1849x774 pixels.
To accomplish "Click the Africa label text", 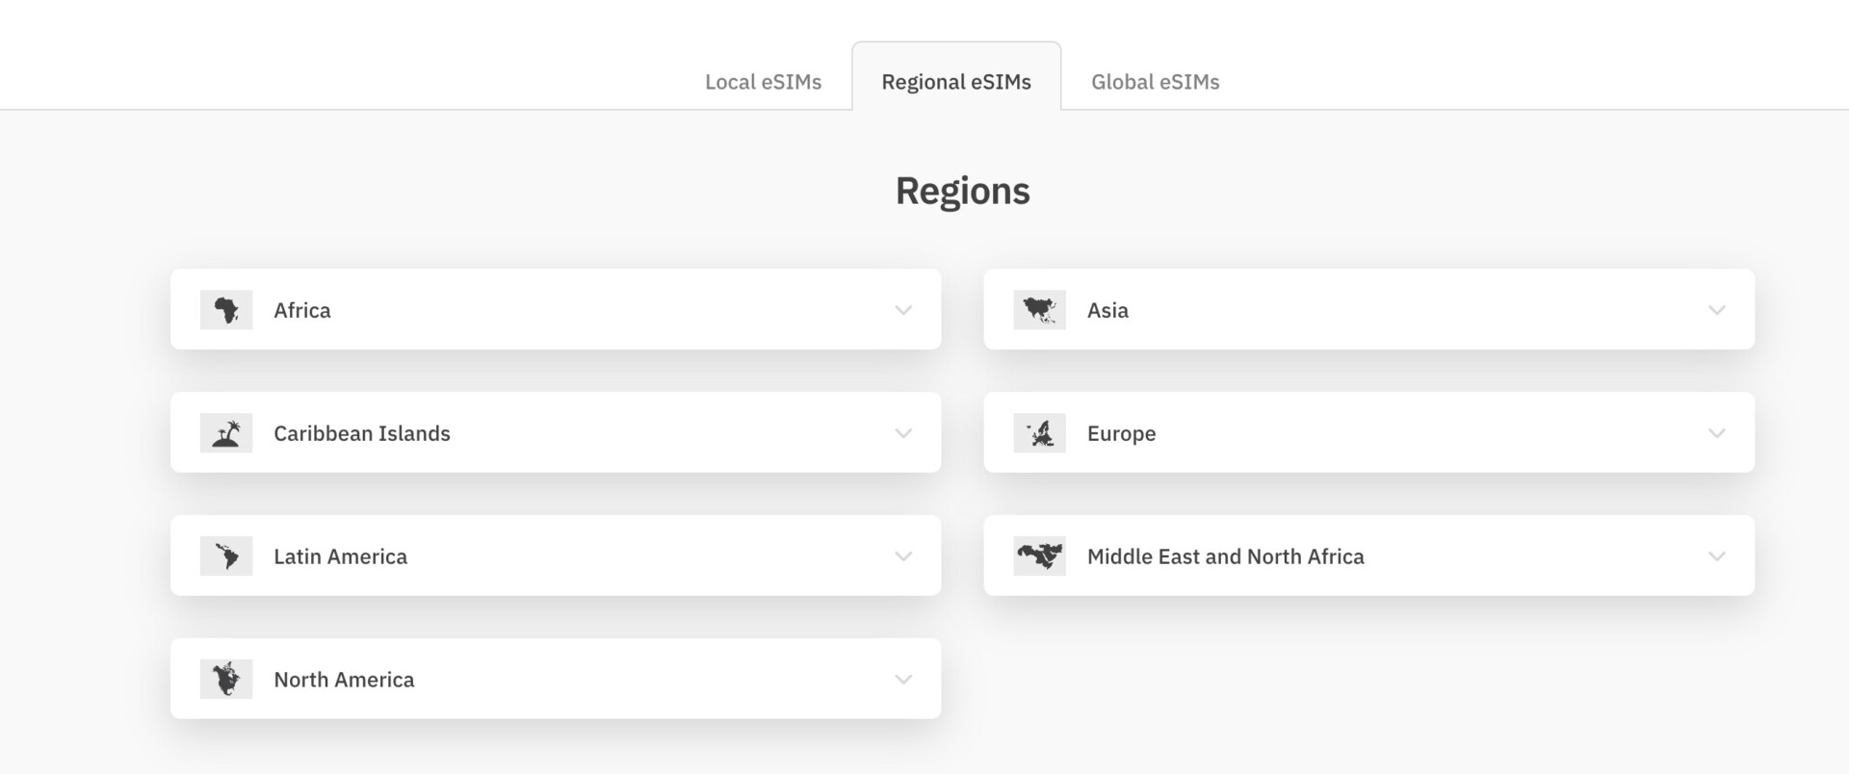I will pos(302,310).
